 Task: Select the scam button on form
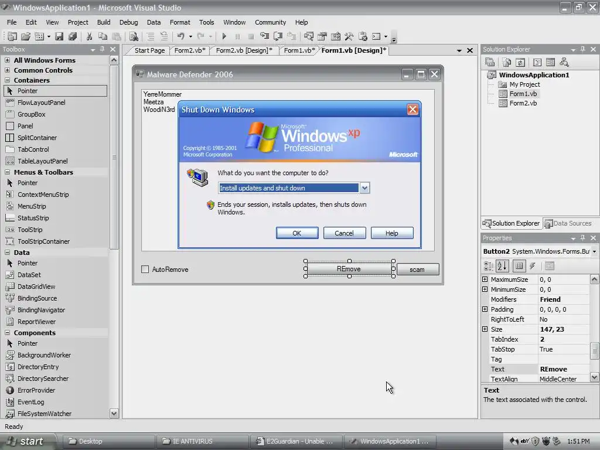[417, 270]
